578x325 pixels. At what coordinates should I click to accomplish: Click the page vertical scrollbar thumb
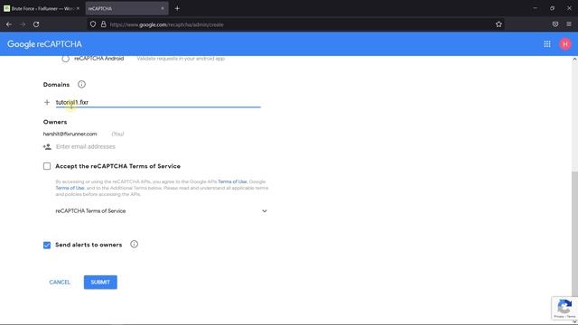[574, 233]
